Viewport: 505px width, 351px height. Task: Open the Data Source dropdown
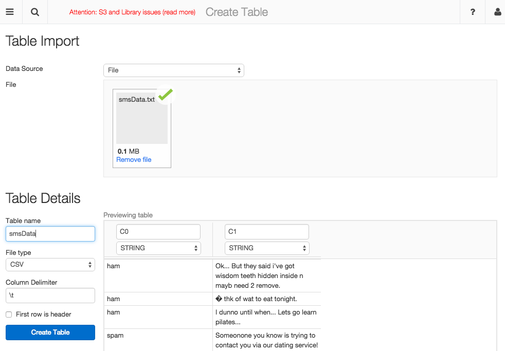click(x=173, y=70)
